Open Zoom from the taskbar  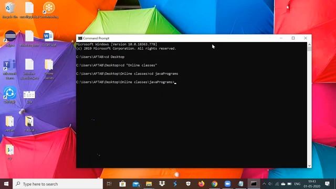click(227, 184)
